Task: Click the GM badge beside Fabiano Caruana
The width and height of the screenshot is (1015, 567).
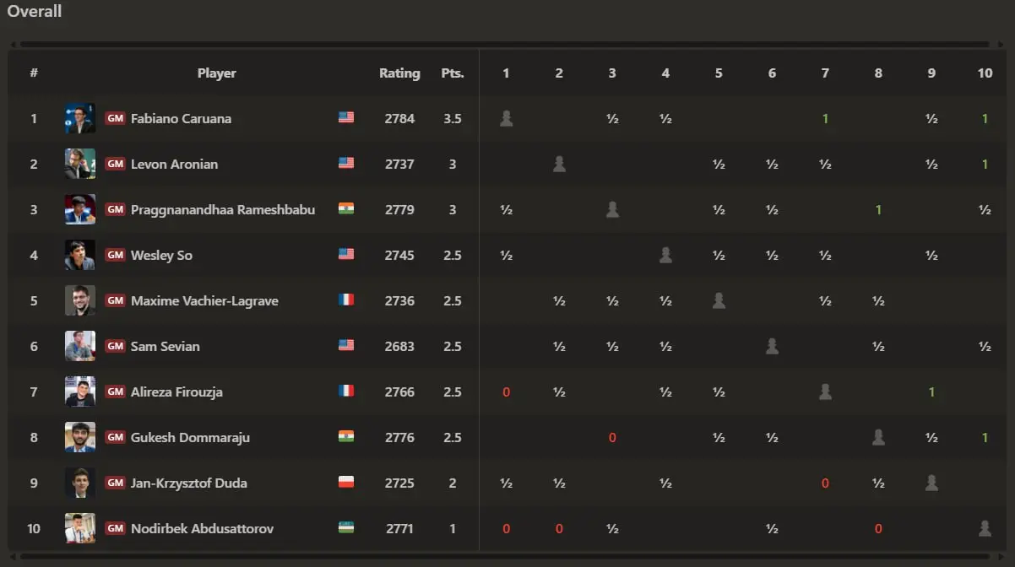Action: (x=115, y=118)
